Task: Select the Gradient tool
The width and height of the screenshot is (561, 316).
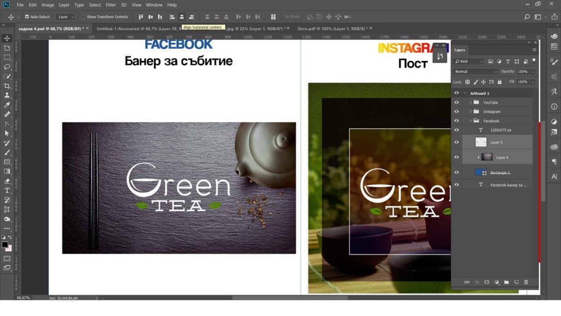Action: pos(7,172)
